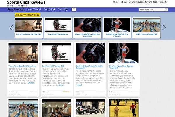Click carousel thumbnail of Mike's Funny Commercial
Image resolution: width=175 pixels, height=117 pixels.
146,25
